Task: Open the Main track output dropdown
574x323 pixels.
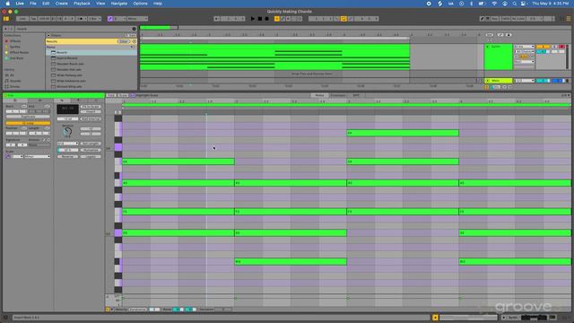Action: [x=524, y=81]
